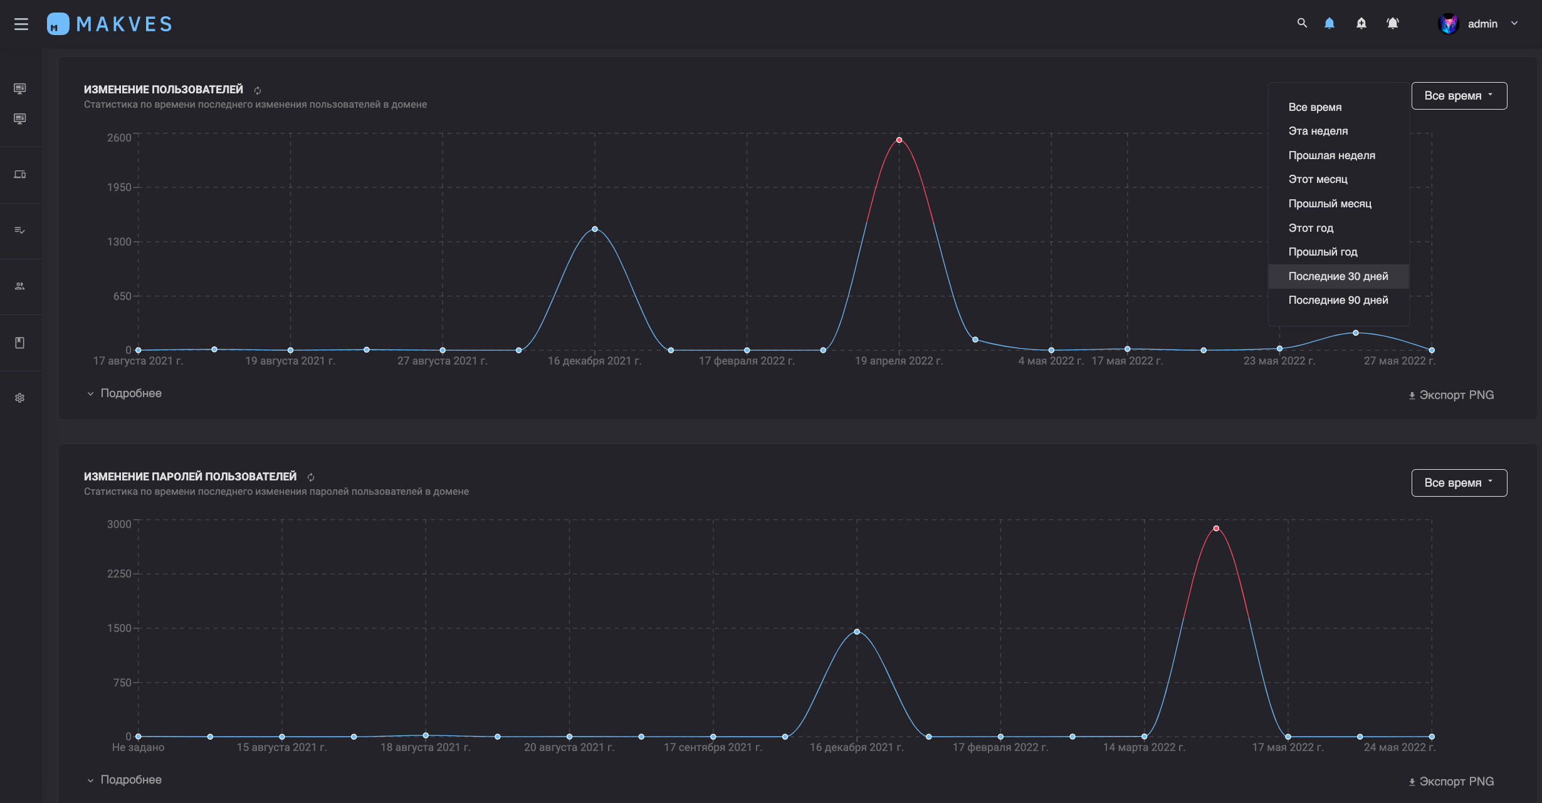The image size is (1542, 803).
Task: Select Прошлая неделя from period menu
Action: (x=1338, y=155)
